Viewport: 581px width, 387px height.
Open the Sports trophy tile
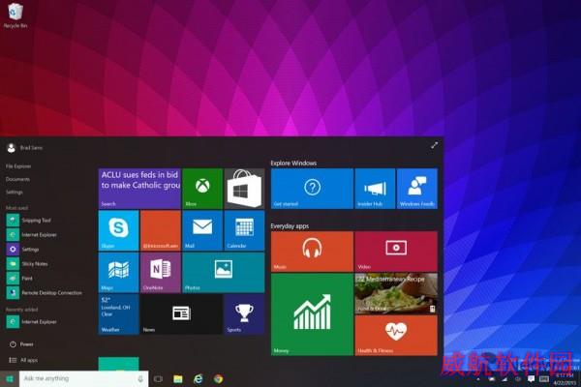(x=245, y=314)
